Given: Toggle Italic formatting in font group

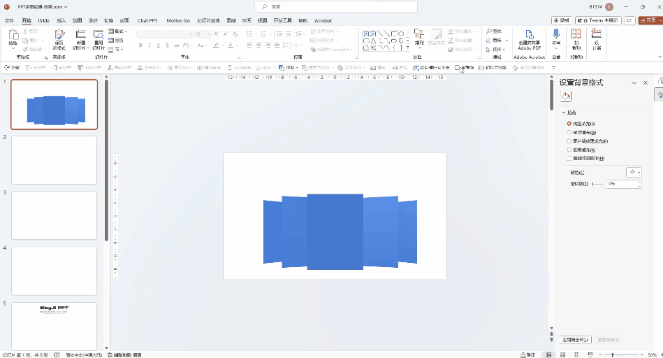Looking at the screenshot, I should [150, 45].
